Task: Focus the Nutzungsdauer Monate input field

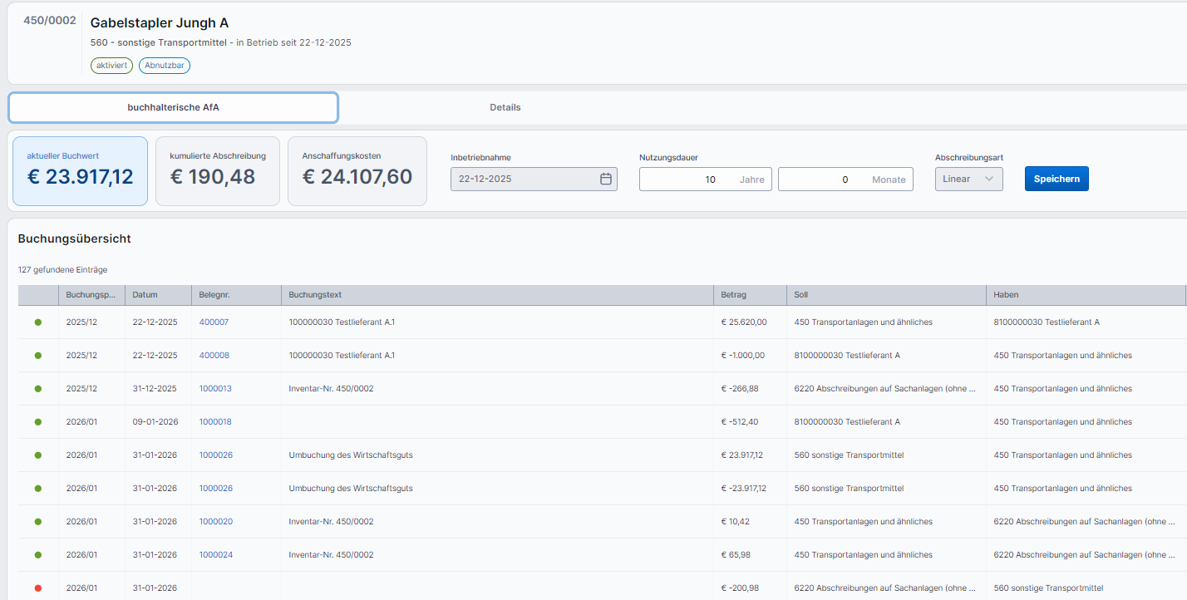Action: point(819,180)
